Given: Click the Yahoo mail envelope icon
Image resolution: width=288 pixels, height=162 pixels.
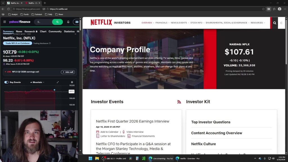Looking at the screenshot, I should point(77,22).
